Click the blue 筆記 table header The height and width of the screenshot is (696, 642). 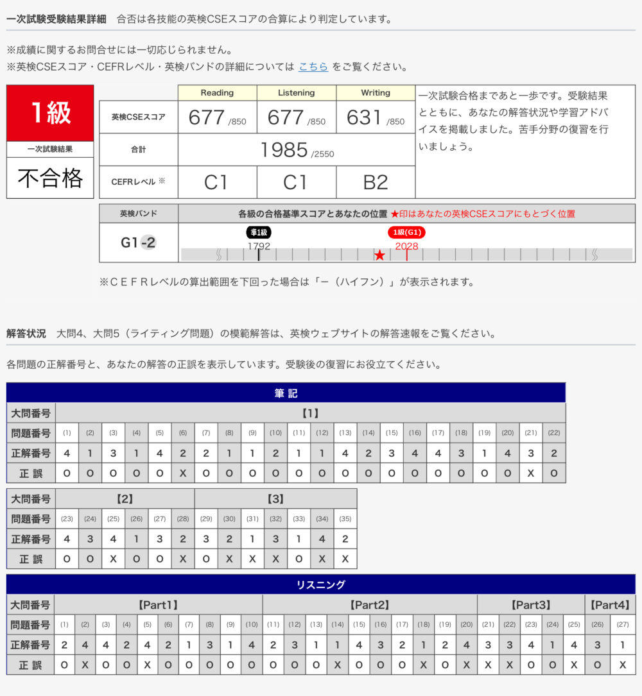pos(286,393)
